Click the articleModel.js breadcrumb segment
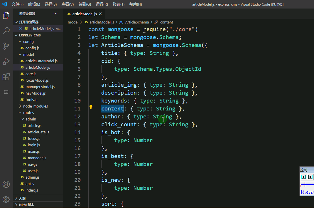 (x=99, y=22)
